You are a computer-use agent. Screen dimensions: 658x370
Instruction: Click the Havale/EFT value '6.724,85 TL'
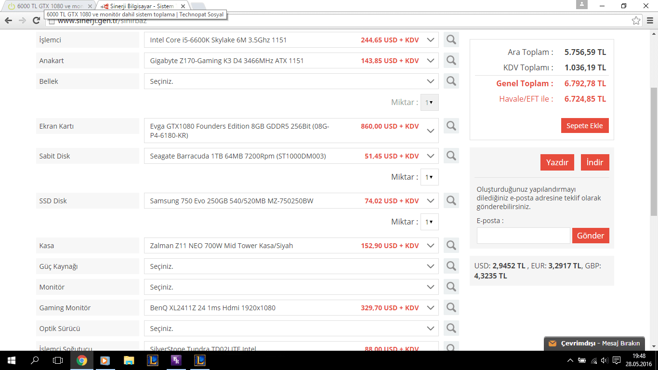click(585, 99)
